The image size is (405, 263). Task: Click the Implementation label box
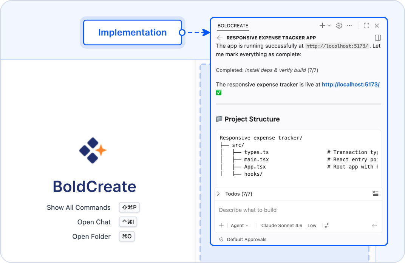click(x=133, y=32)
